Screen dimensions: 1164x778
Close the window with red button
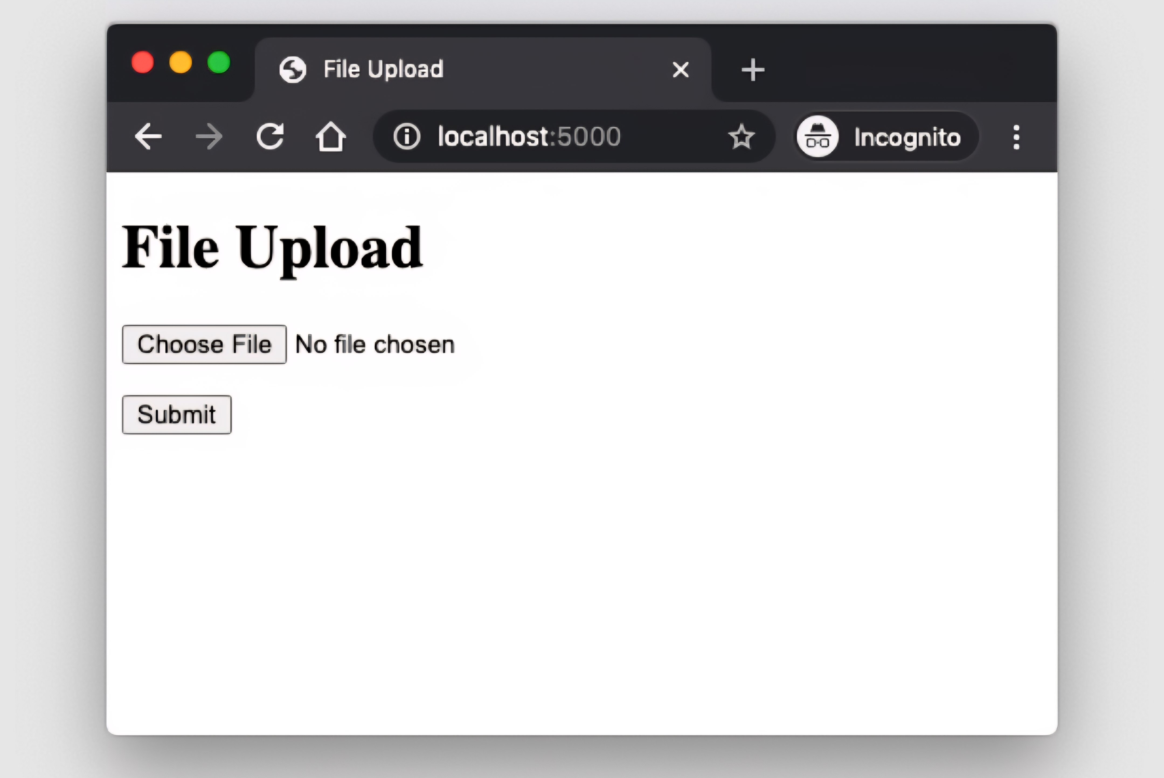coord(142,62)
